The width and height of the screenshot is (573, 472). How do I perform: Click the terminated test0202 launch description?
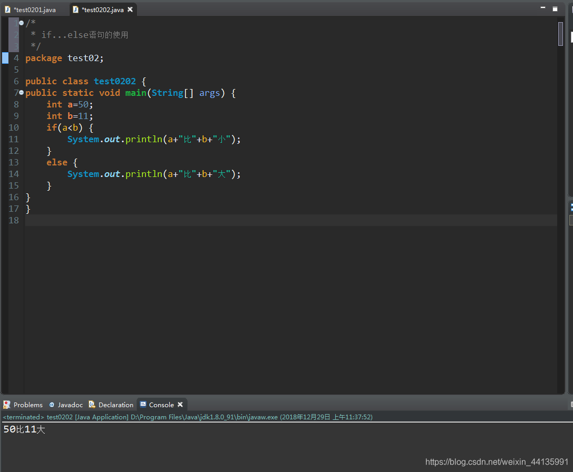pyautogui.click(x=188, y=417)
